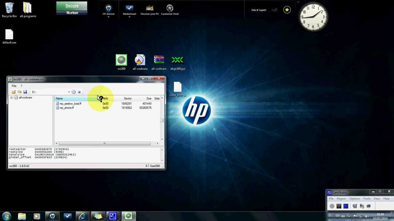Open the wx360 desktop shortcut
394x221 pixels.
tap(121, 62)
